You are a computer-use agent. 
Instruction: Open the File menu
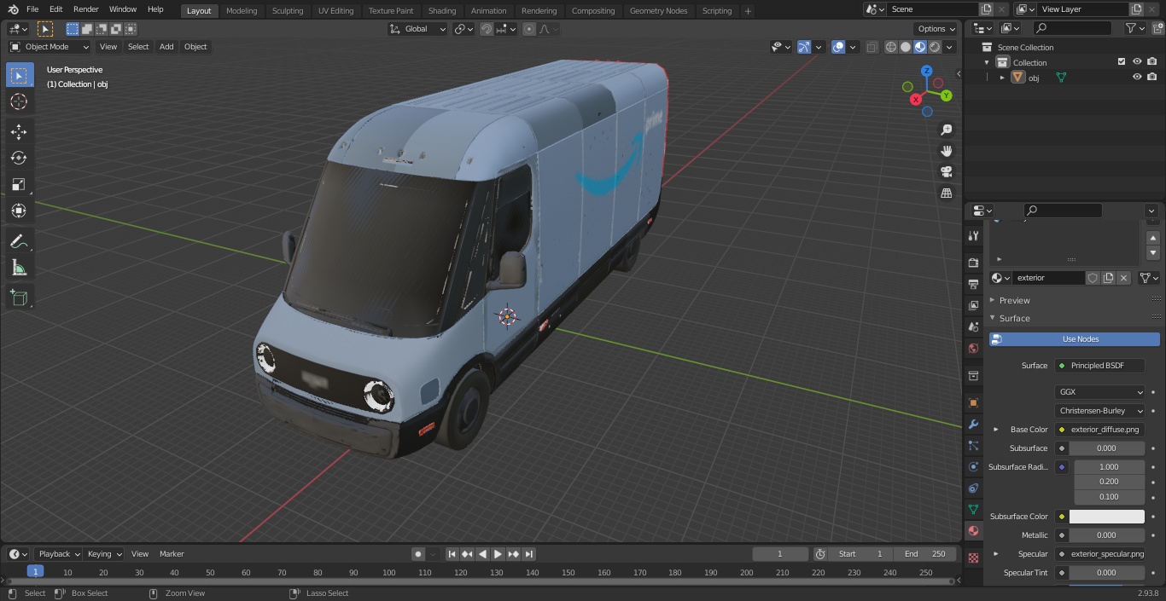coord(32,9)
